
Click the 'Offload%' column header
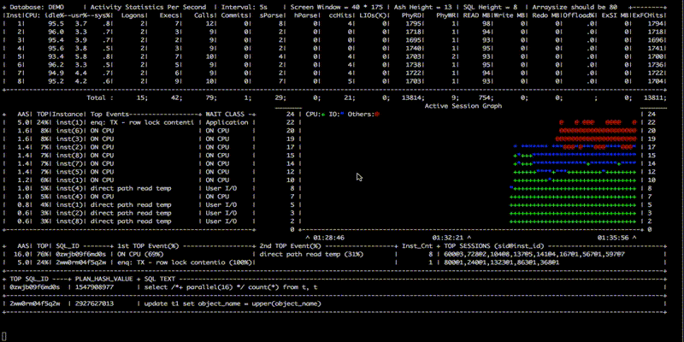[580, 15]
